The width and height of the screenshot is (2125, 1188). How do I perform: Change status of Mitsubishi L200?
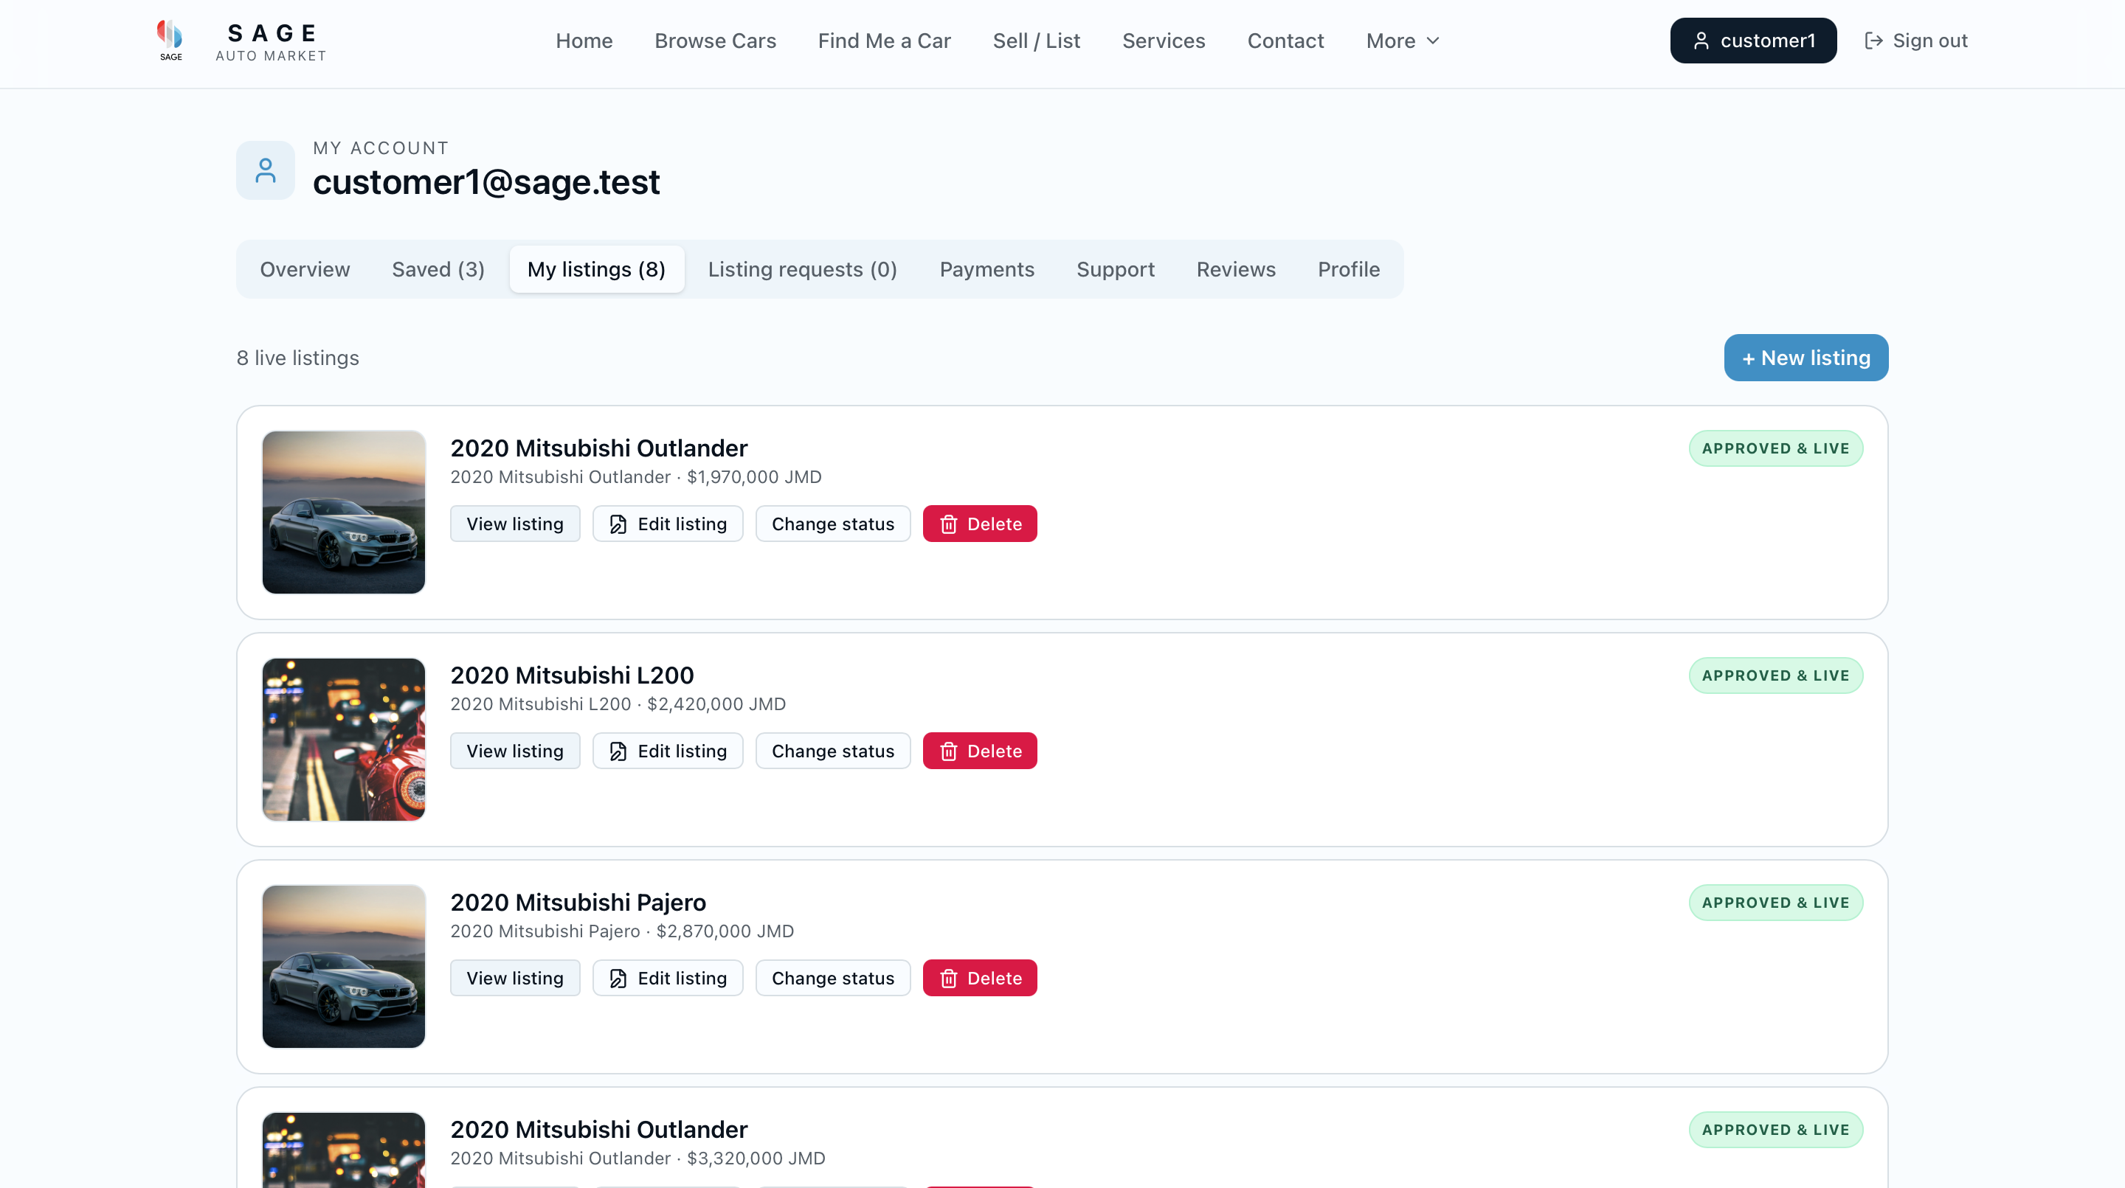[x=832, y=751]
